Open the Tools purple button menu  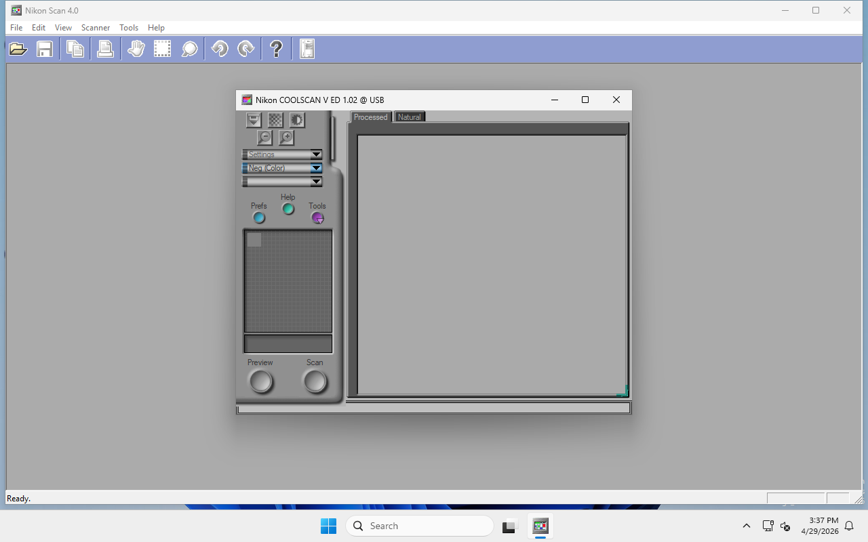[x=317, y=217]
